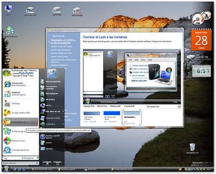Click the volume icon in system tray
The width and height of the screenshot is (216, 174).
pyautogui.click(x=195, y=169)
